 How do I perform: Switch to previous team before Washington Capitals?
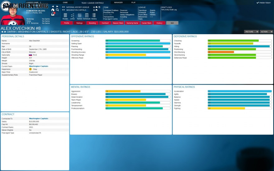[x=63, y=10]
